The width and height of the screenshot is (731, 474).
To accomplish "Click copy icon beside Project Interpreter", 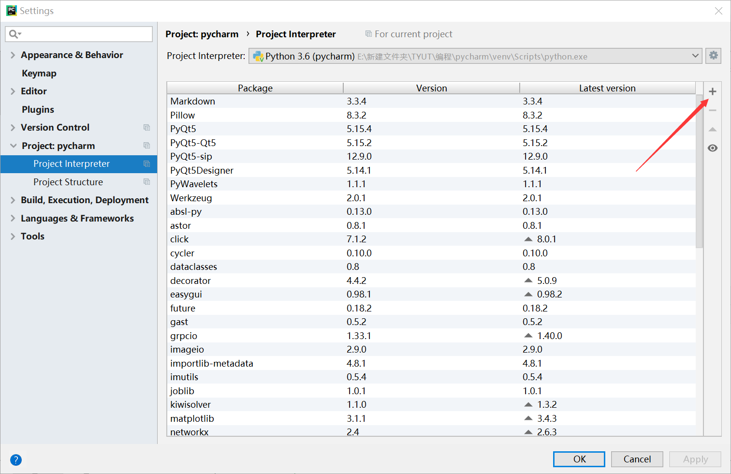I will point(146,164).
